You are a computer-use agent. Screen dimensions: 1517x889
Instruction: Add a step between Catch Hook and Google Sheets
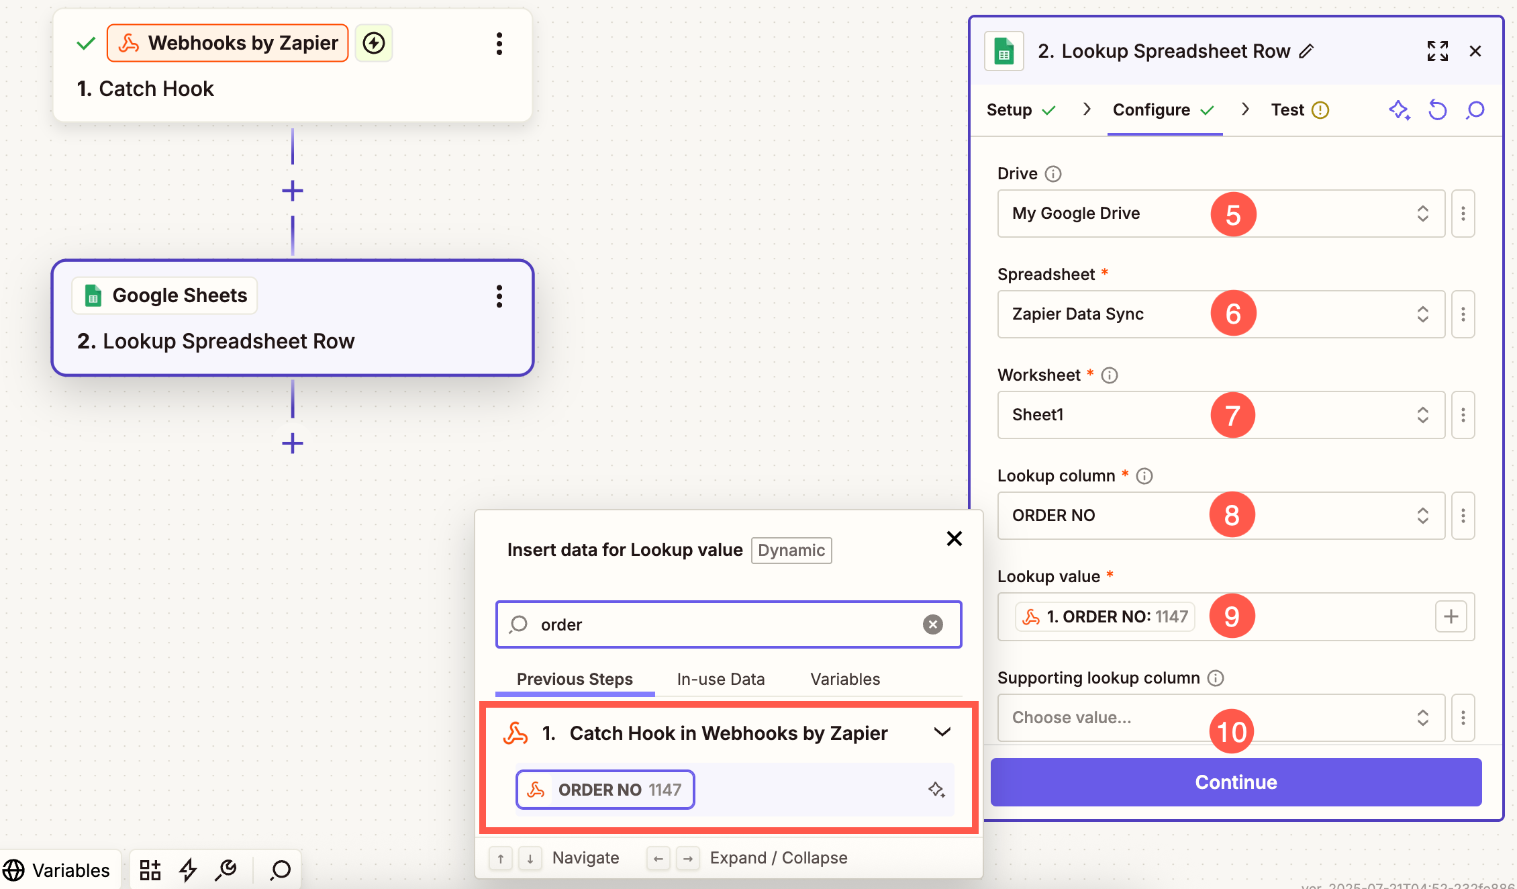click(x=292, y=191)
